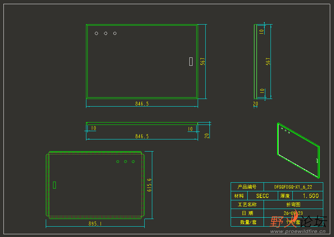Select the 567 height dimension beside front view
This screenshot has height=237, width=334.
(203, 62)
